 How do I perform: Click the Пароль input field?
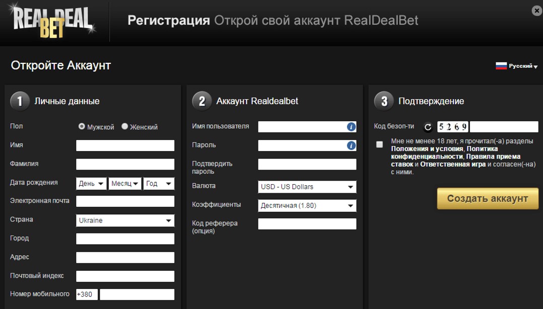307,145
